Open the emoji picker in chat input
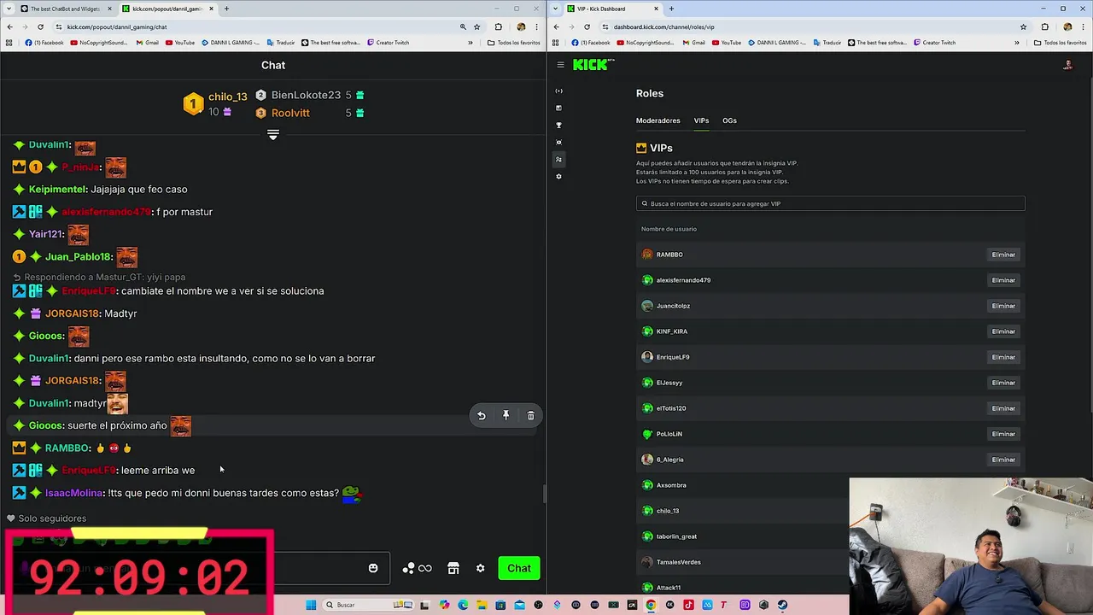 coord(373,568)
